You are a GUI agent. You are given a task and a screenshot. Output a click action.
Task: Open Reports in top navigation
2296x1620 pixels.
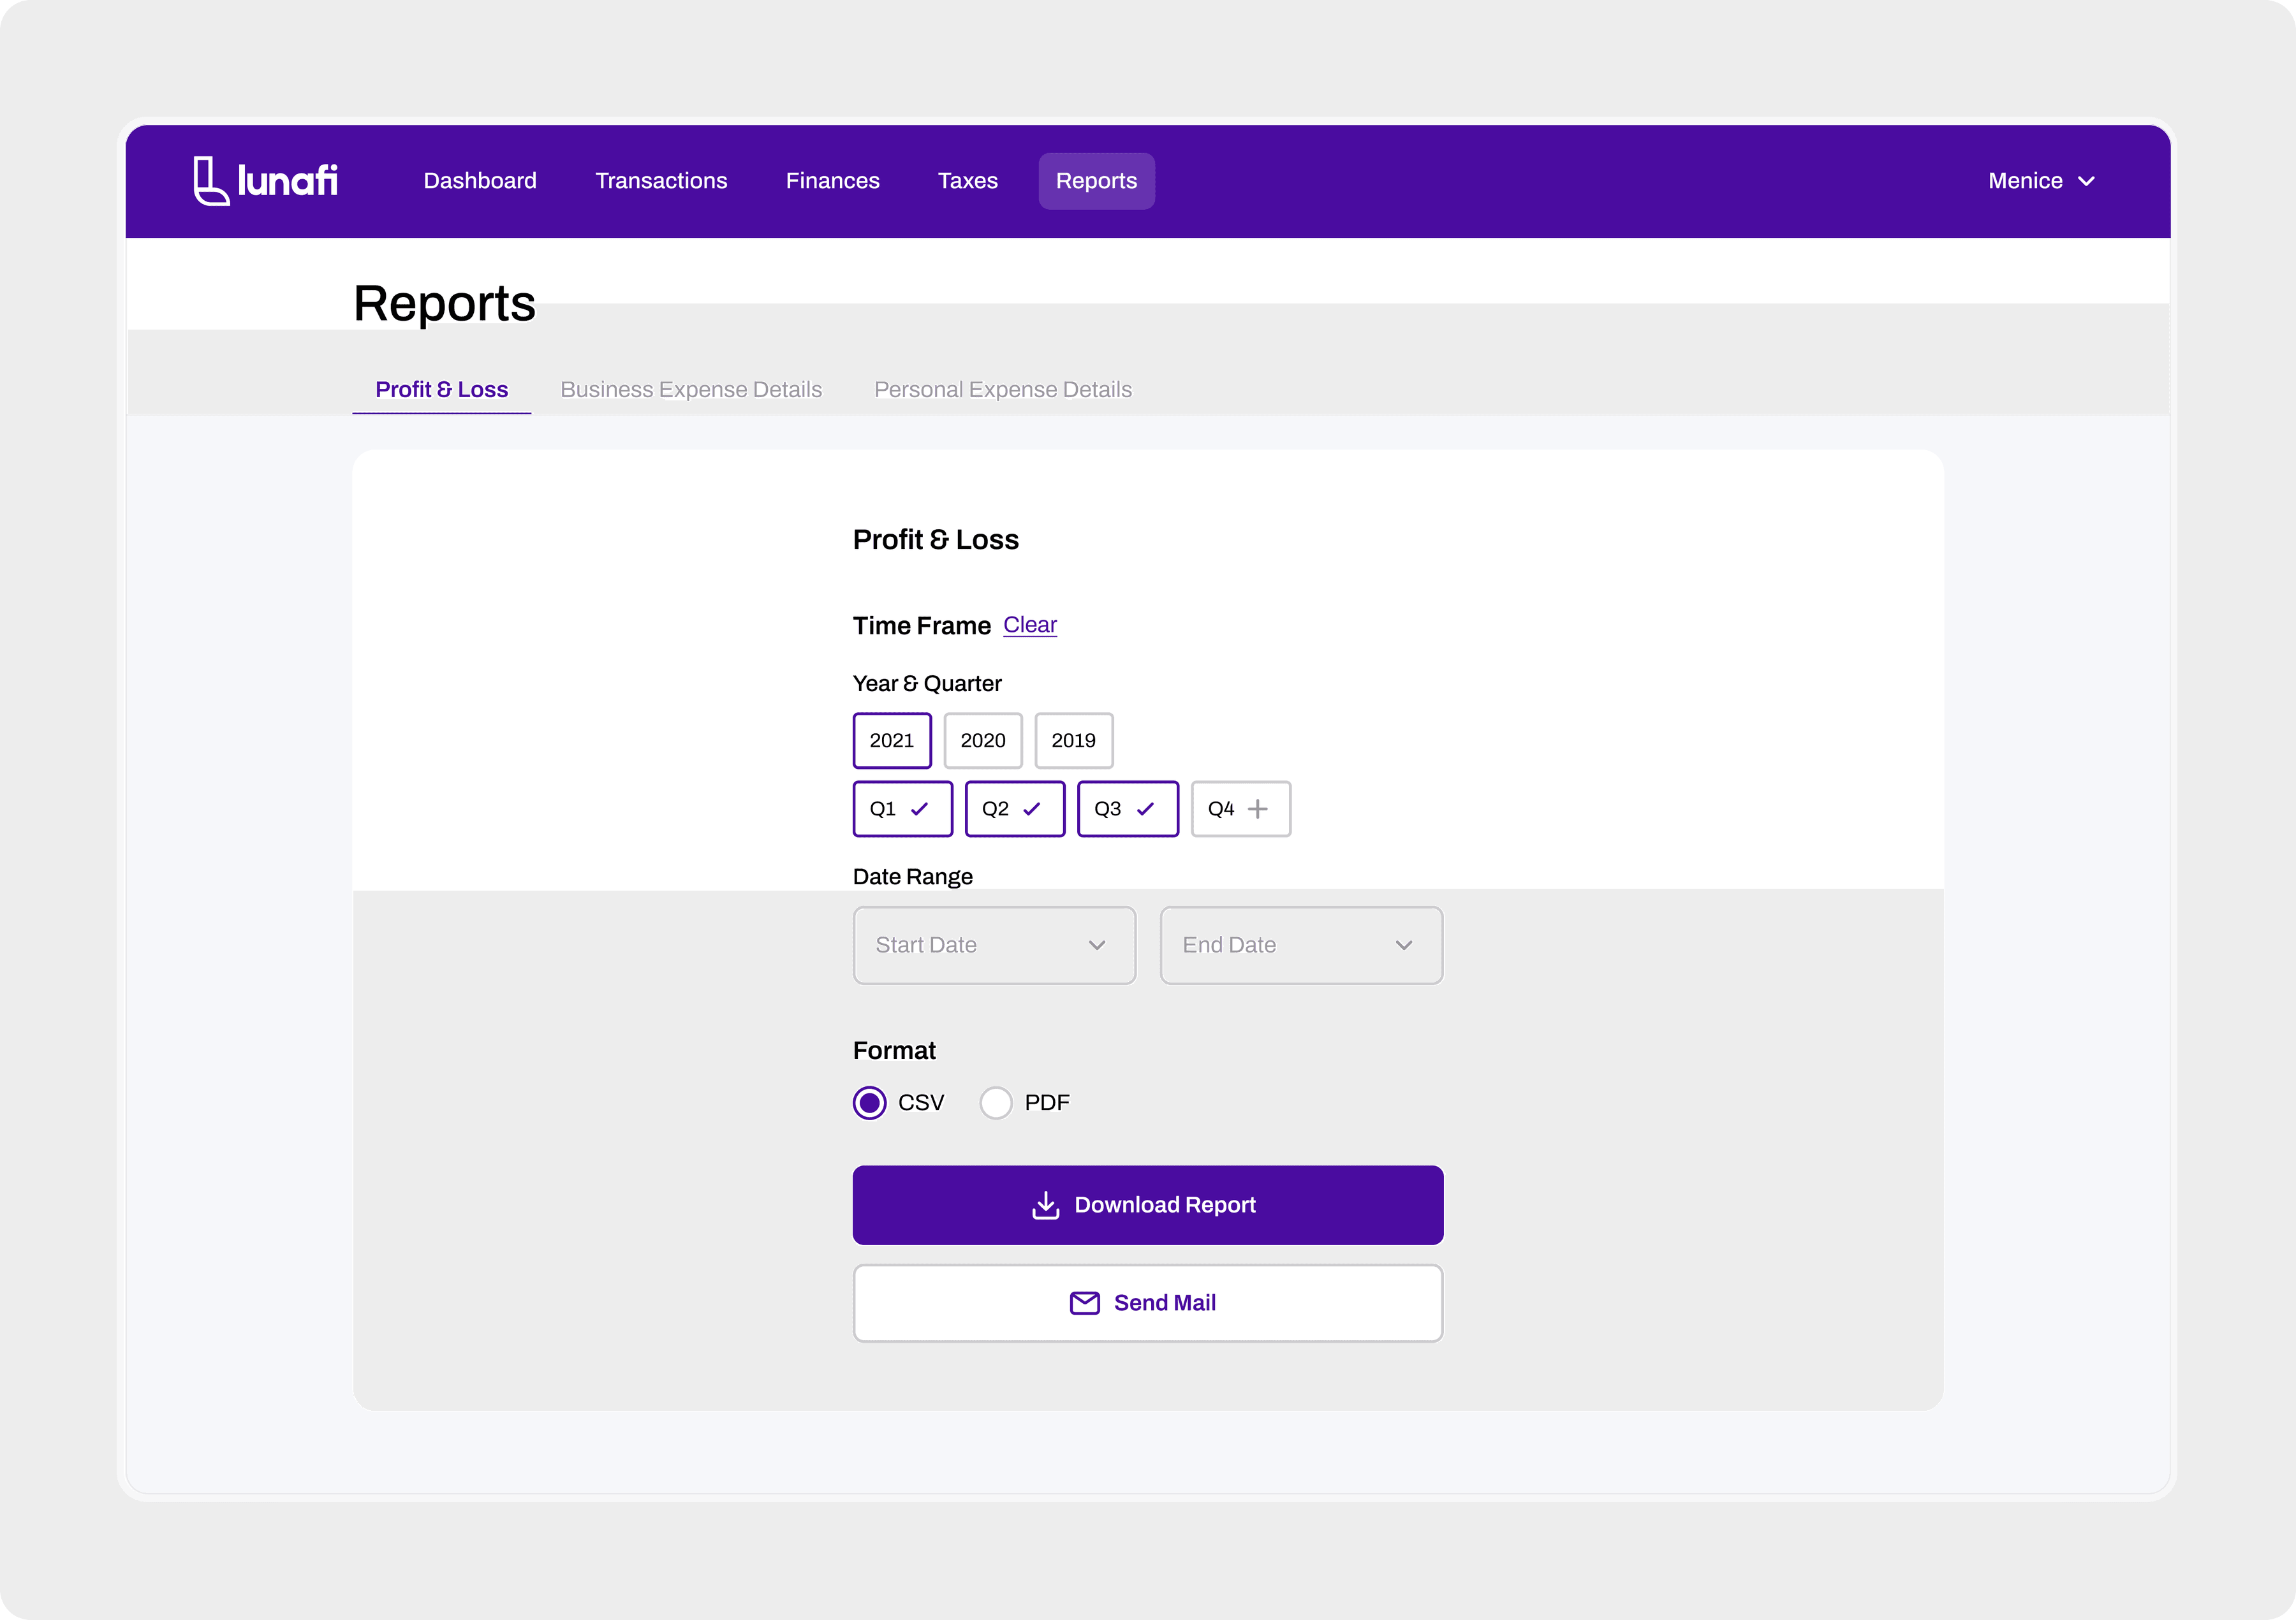coord(1096,181)
